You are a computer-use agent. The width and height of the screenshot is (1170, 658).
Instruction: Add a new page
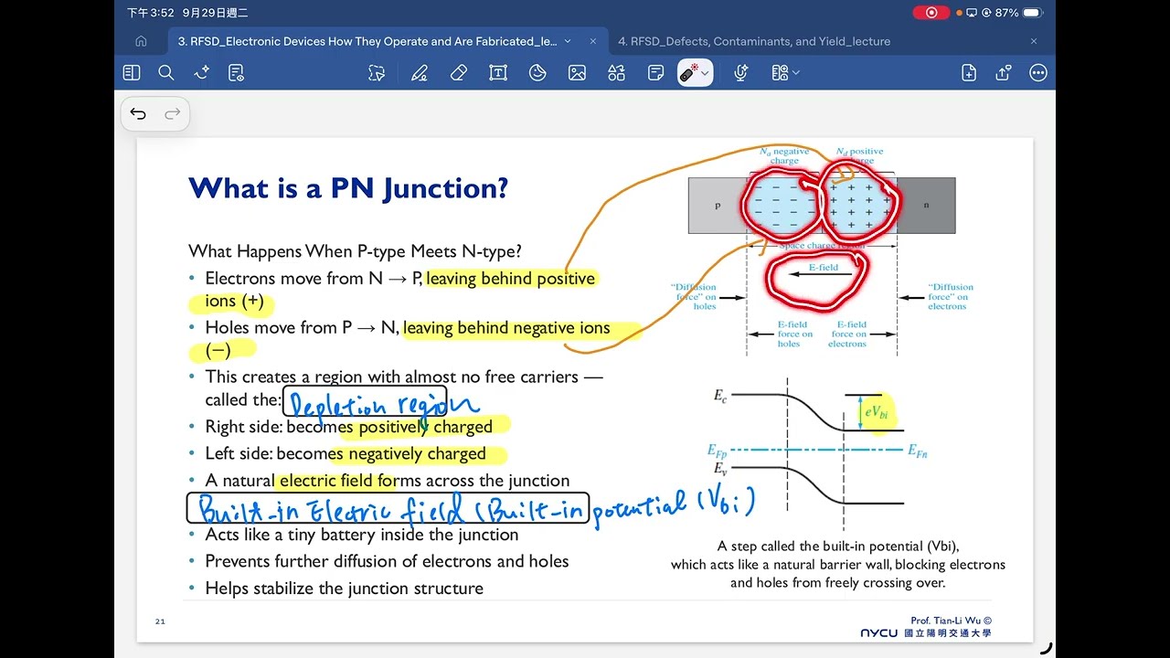[x=969, y=73]
